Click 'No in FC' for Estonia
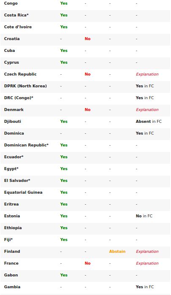The image size is (171, 295). pyautogui.click(x=144, y=216)
